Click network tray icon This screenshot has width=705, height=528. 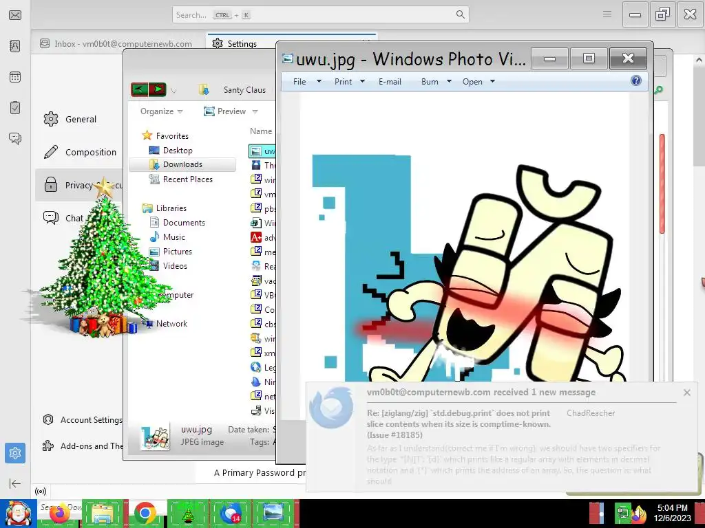click(622, 514)
